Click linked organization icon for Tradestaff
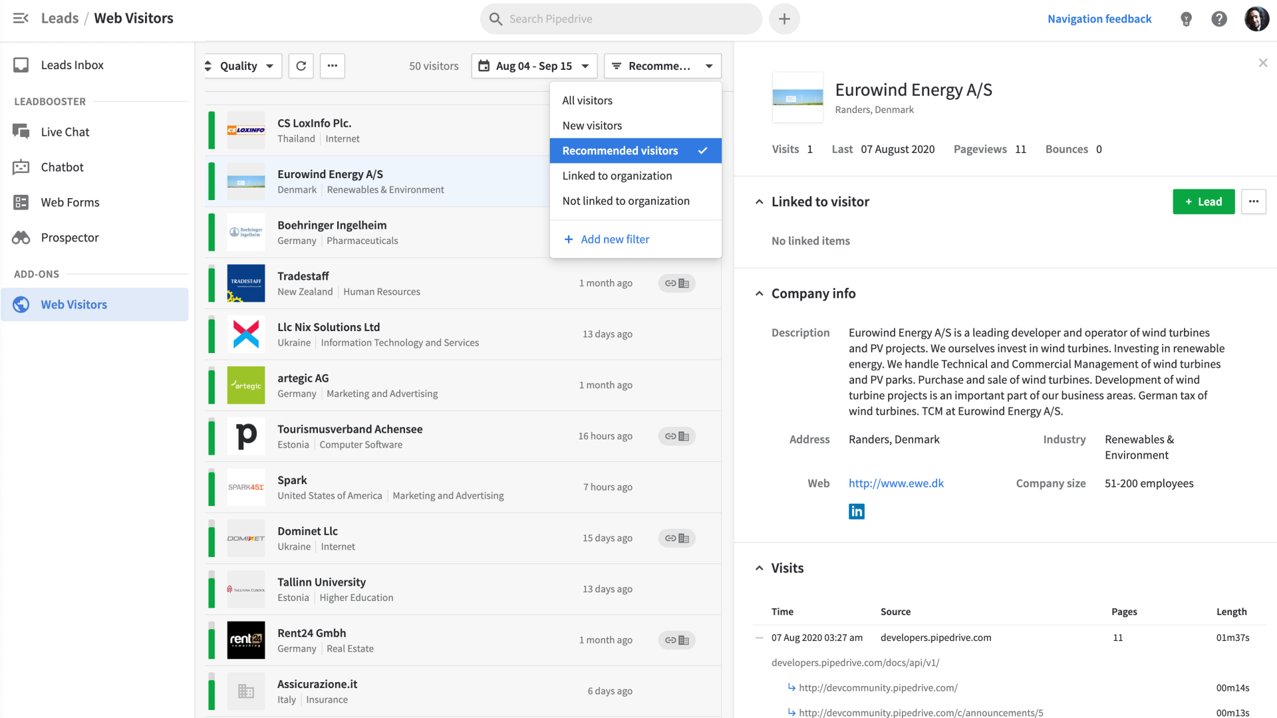This screenshot has width=1277, height=718. click(x=677, y=283)
